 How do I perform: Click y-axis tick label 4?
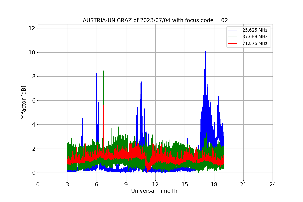point(33,124)
